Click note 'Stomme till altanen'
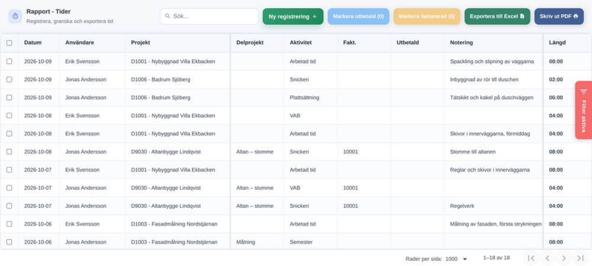This screenshot has width=592, height=266. (x=472, y=151)
